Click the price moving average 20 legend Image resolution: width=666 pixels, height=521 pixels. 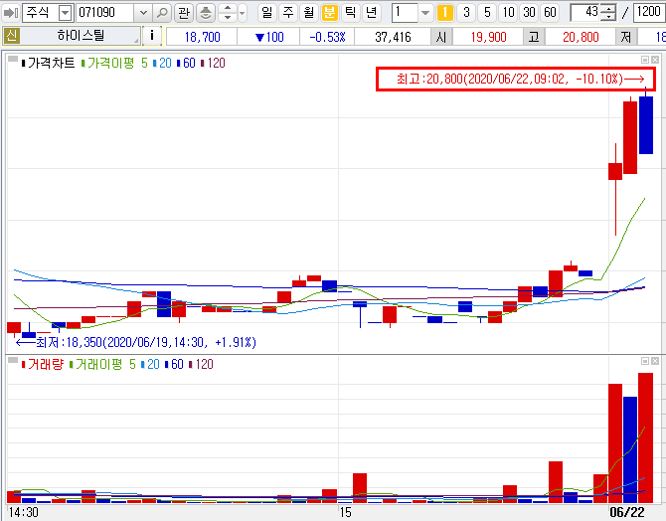(162, 64)
